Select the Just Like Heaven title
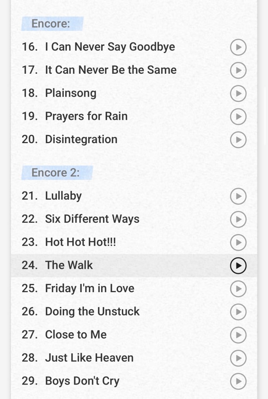Screen dimensions: 268x399 [89, 358]
